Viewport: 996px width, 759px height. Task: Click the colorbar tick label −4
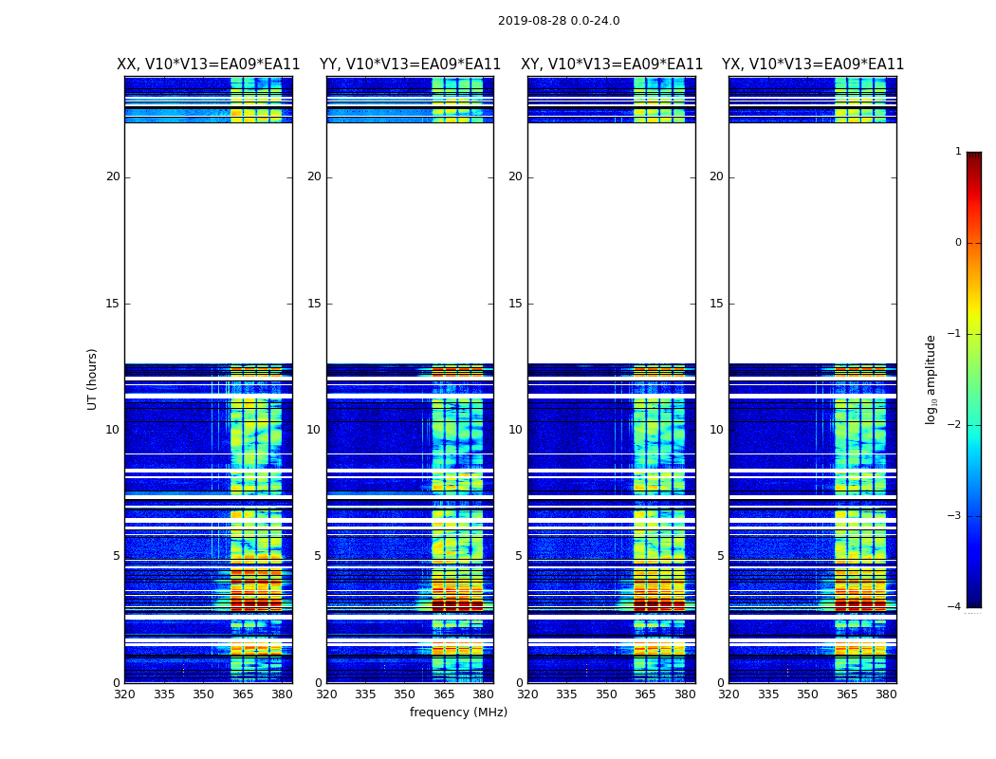[x=955, y=607]
